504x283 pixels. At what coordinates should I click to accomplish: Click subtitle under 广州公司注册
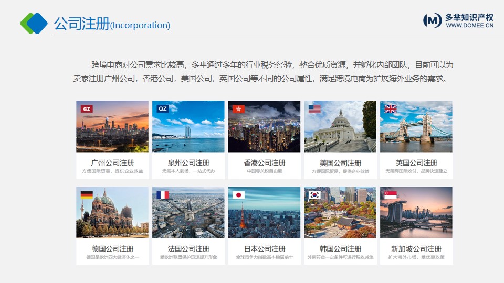(112, 171)
